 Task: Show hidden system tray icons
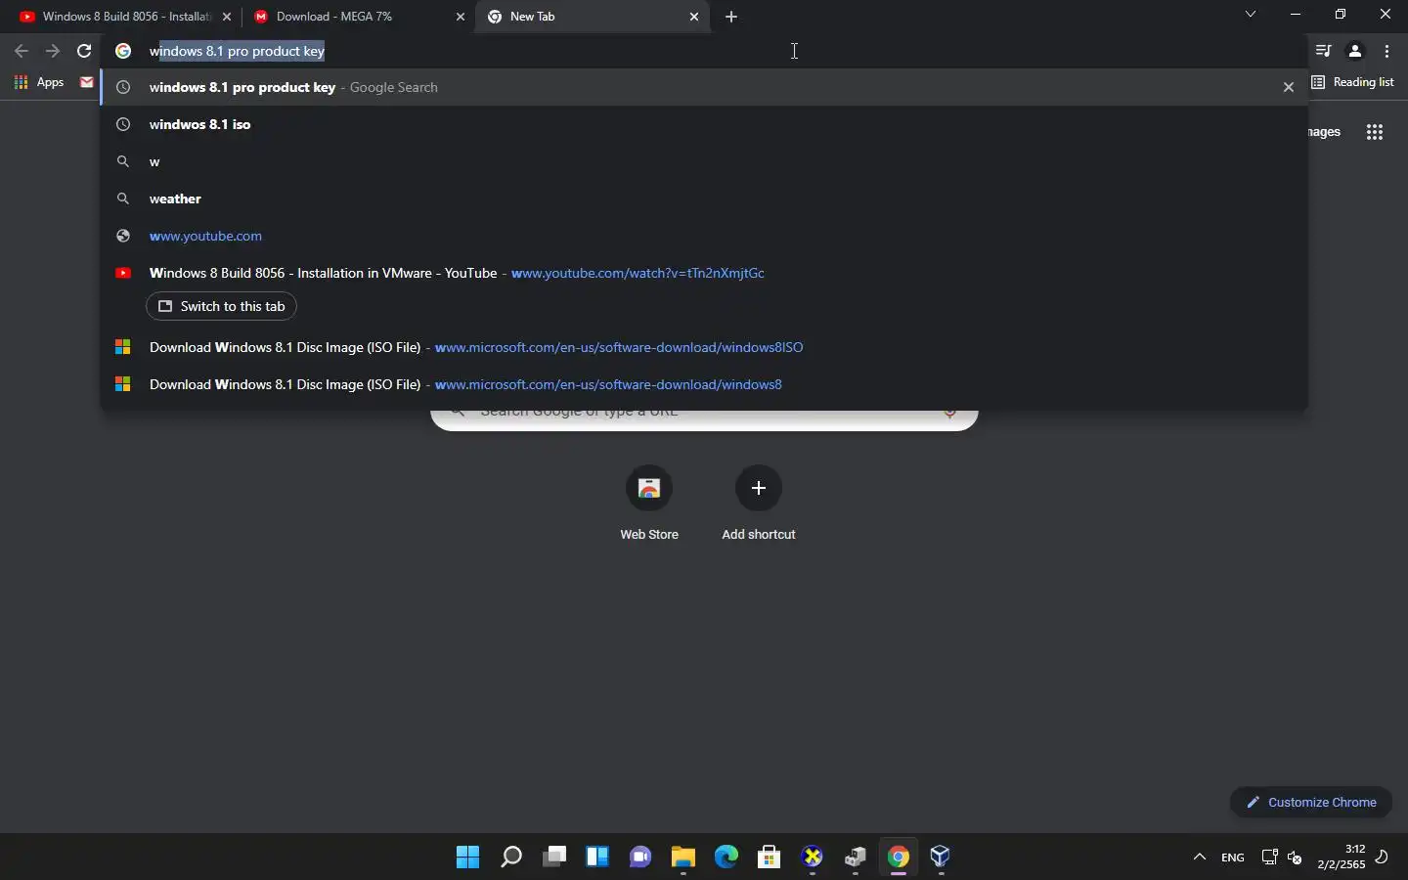coord(1200,858)
